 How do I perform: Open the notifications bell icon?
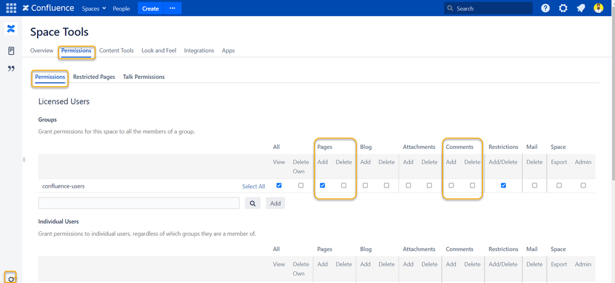[x=581, y=8]
